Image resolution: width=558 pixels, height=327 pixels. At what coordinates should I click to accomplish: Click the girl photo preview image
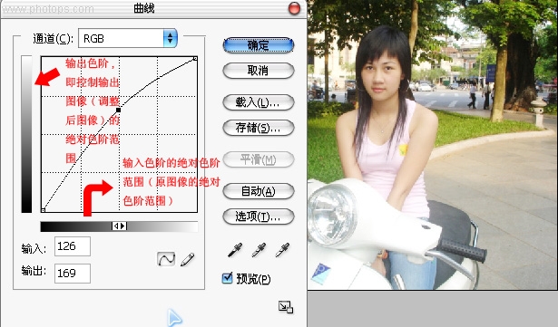(x=433, y=145)
